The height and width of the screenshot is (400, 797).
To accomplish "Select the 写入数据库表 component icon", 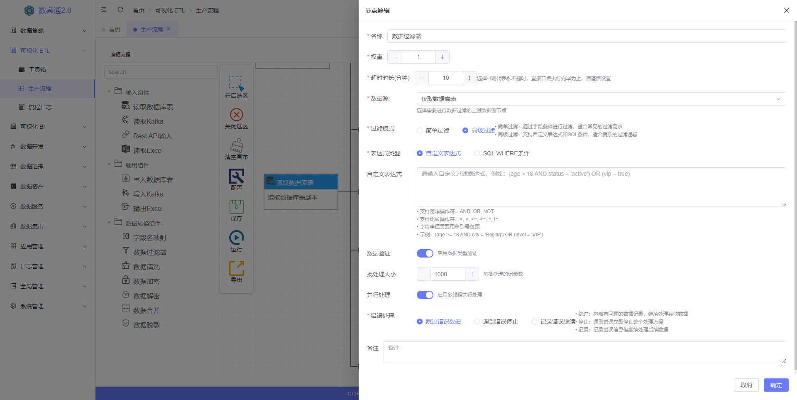I will [x=125, y=178].
